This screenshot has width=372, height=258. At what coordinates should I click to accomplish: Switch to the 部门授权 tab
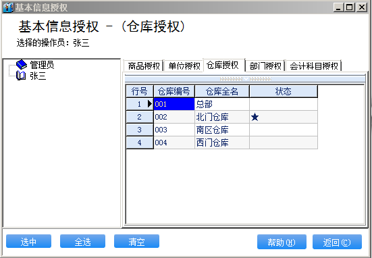265,66
